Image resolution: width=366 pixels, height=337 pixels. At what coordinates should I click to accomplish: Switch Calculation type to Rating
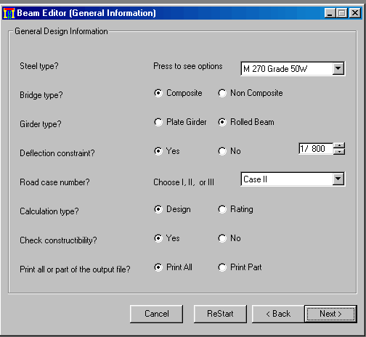point(235,209)
